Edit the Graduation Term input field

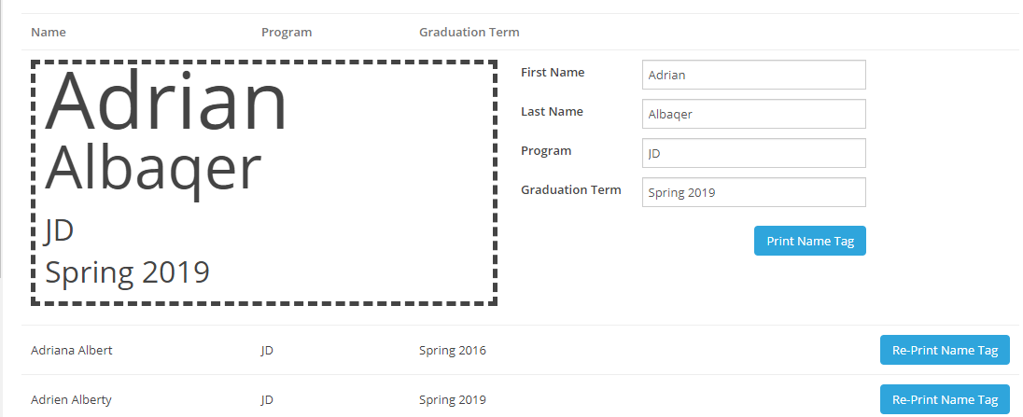point(753,193)
